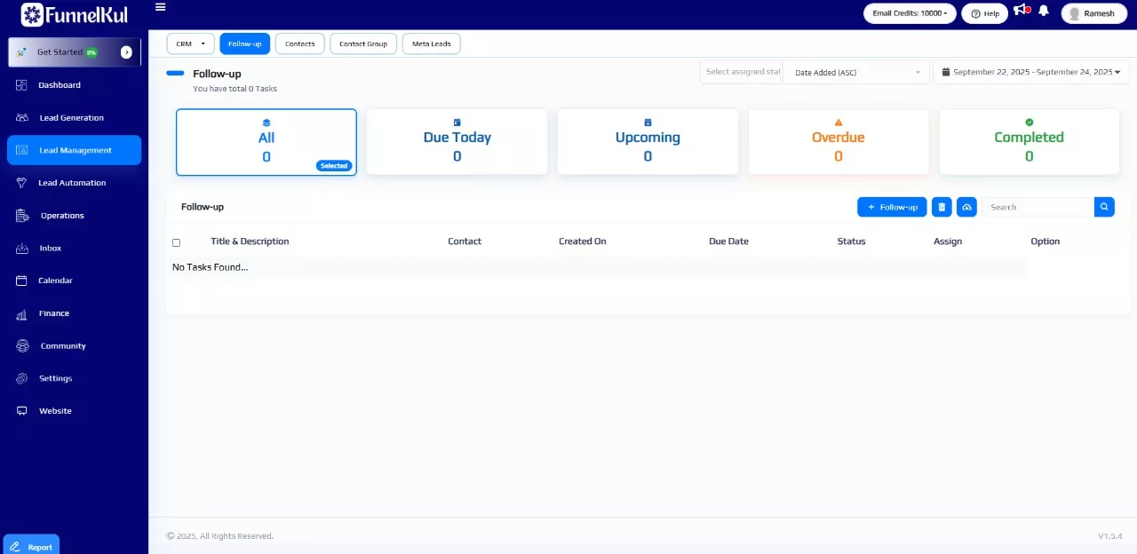Expand the Date Added (ASC) sort dropdown
This screenshot has height=554, width=1137.
pos(855,72)
